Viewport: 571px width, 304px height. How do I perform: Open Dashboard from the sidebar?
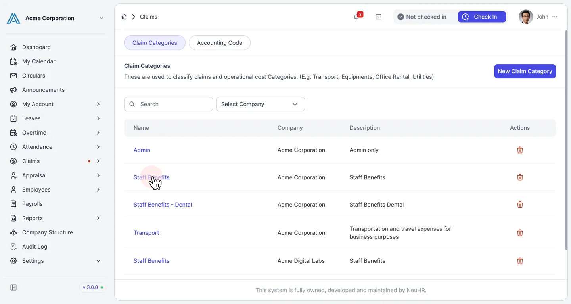pyautogui.click(x=36, y=47)
